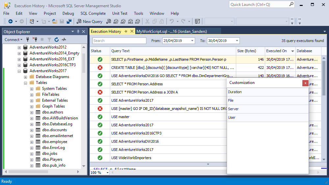Click the Quick Launch search magnifier icon

(291, 4)
